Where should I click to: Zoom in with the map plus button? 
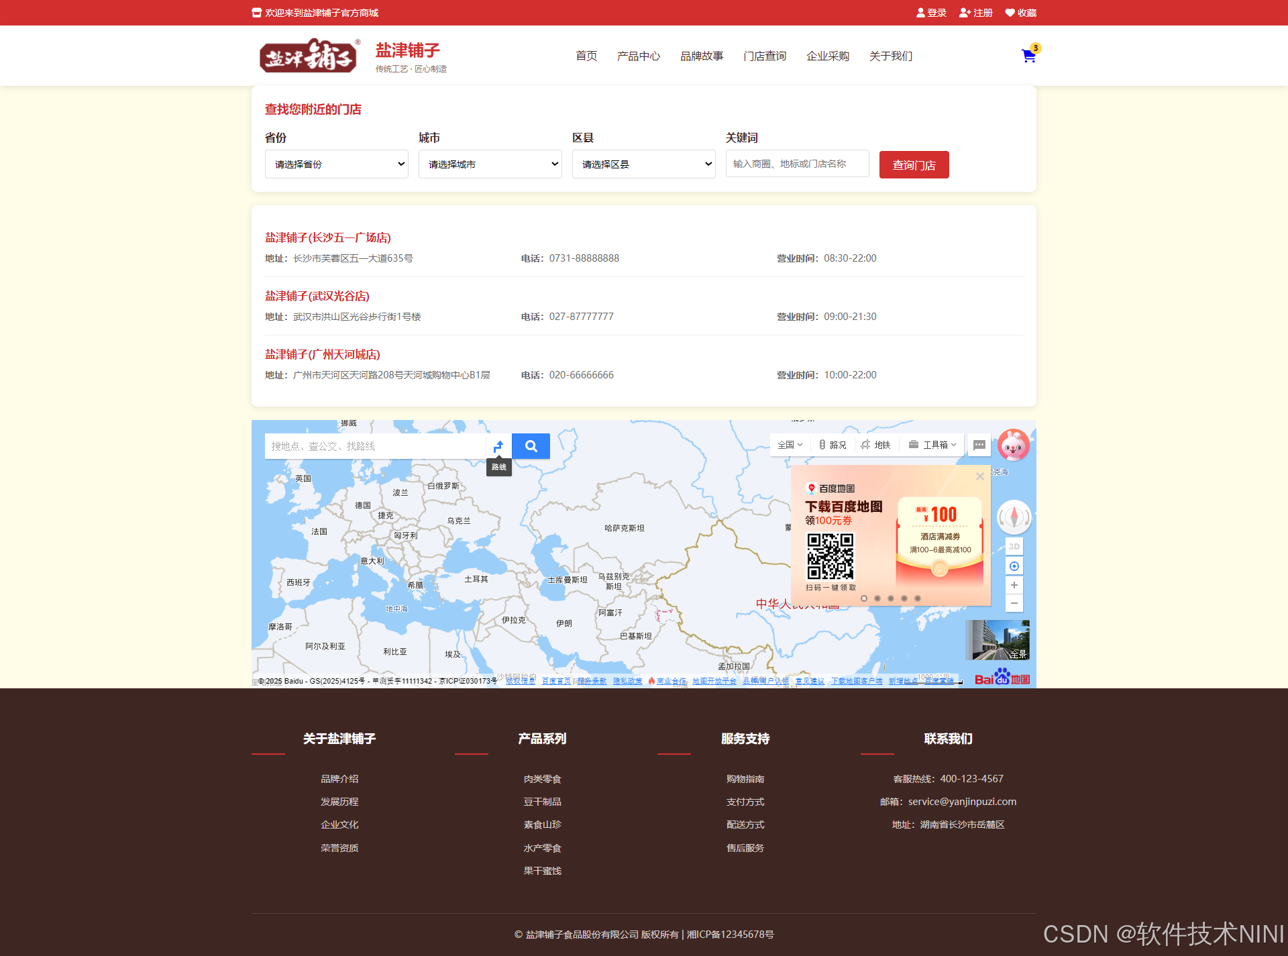click(1014, 585)
